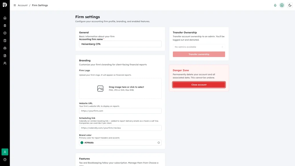
Task: Click the Website URL input field
Action: (120, 111)
